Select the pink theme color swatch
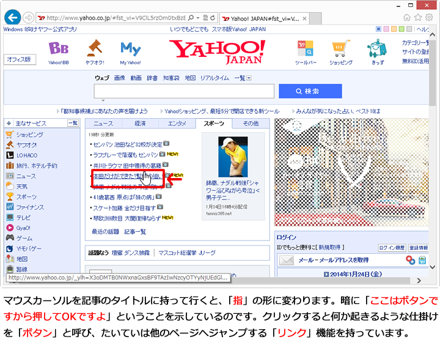Image resolution: width=440 pixels, height=342 pixels. point(386,29)
